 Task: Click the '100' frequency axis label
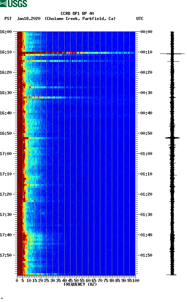pyautogui.click(x=136, y=281)
